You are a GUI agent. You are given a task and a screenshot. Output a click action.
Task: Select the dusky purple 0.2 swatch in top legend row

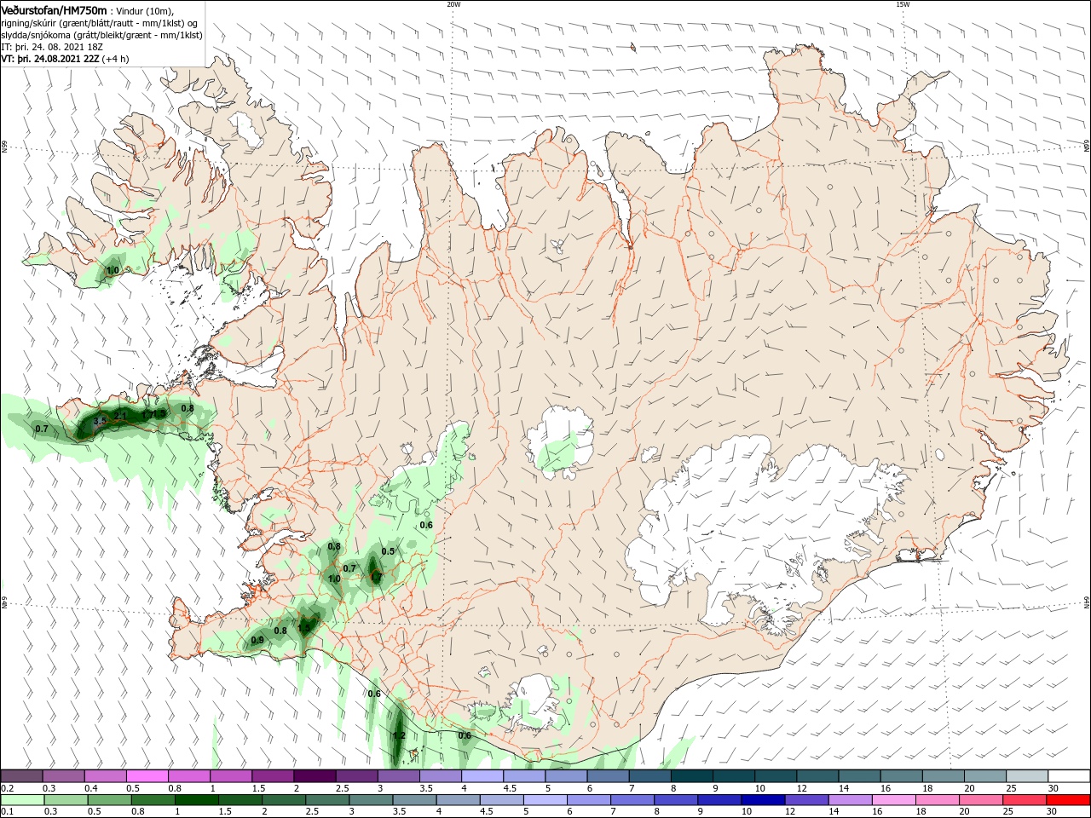tap(22, 776)
